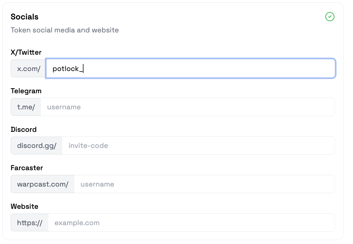Click the X/Twitter field label
The height and width of the screenshot is (244, 353).
(26, 52)
